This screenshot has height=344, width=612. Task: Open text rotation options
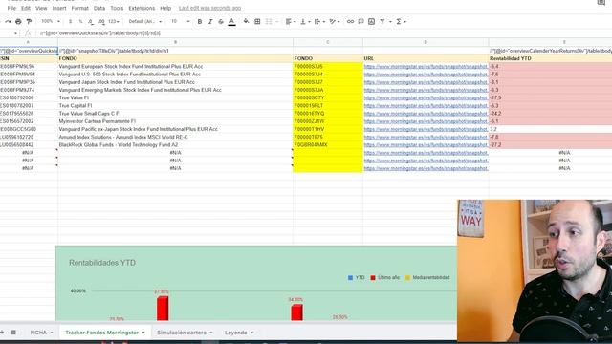pos(334,21)
